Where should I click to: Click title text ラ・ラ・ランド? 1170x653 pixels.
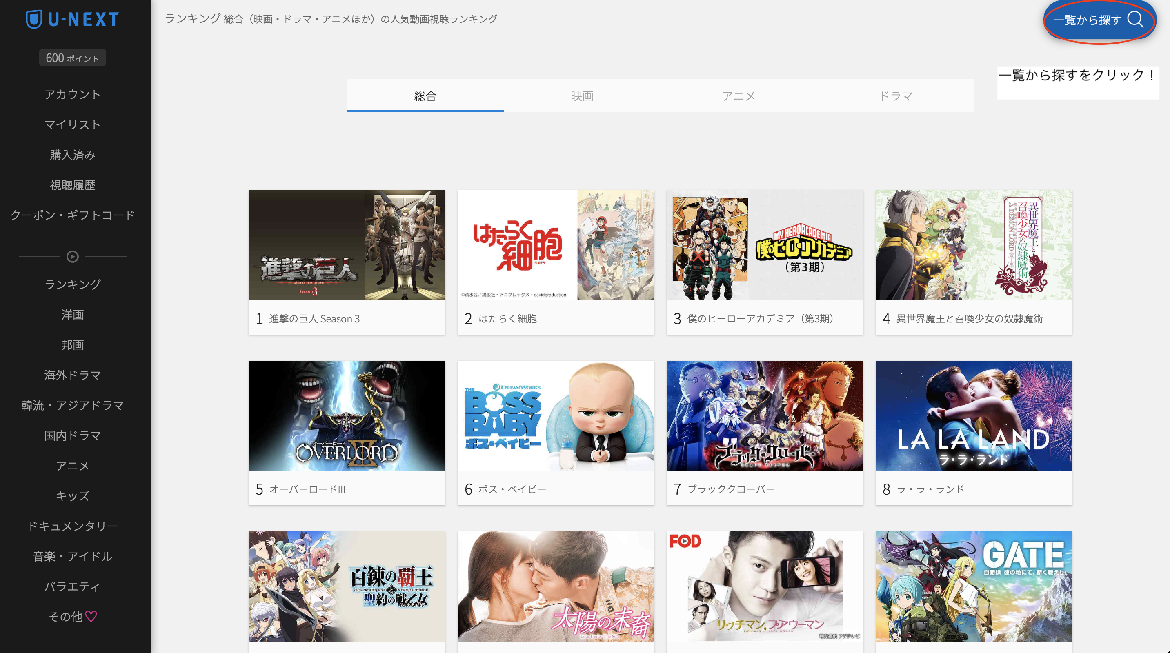[x=930, y=489]
